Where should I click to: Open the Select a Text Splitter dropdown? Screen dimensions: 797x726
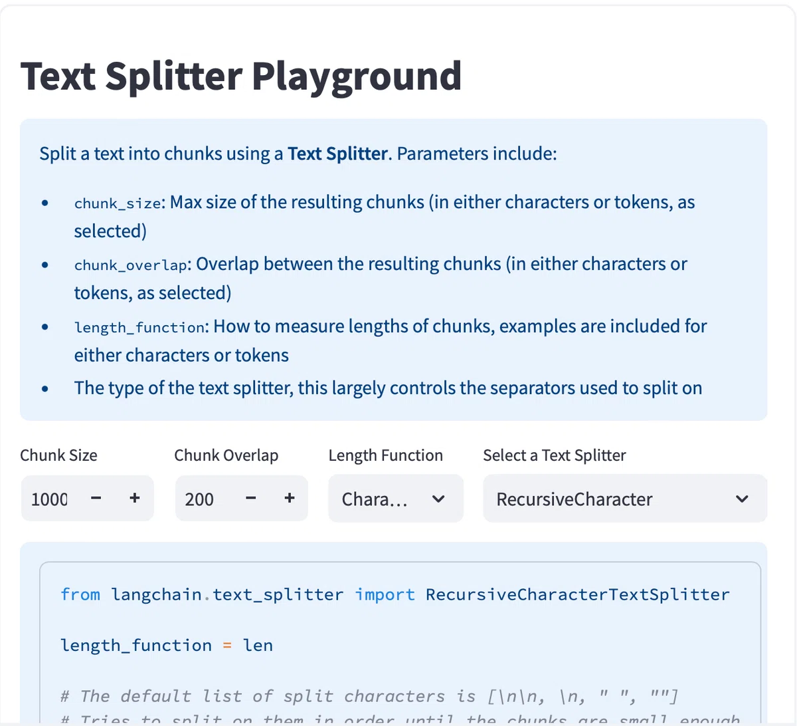pos(625,499)
